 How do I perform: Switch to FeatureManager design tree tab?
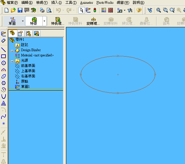tap(13, 33)
